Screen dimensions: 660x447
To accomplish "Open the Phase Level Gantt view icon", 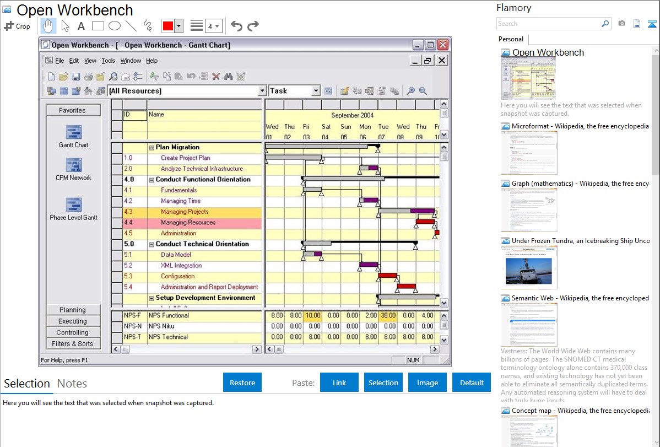I will (74, 204).
